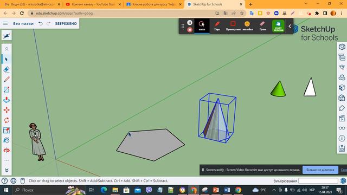Viewport: 347px width, 195px height.
Task: Click the Screencastify toolbar drag-handle dots
Action: 183,26
